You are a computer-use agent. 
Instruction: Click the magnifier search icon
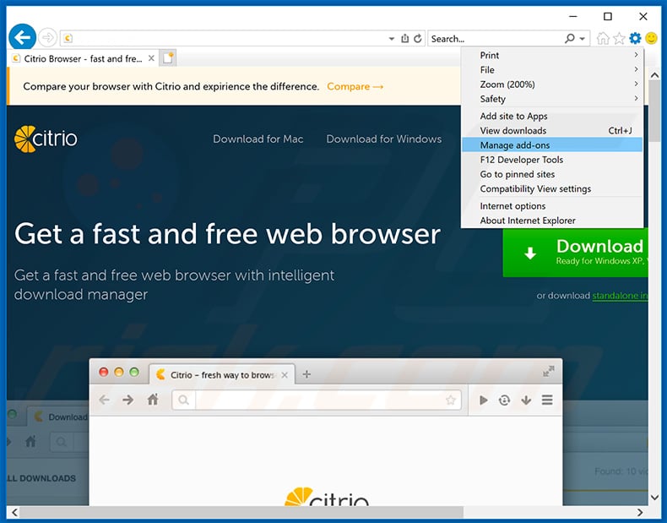pos(570,39)
